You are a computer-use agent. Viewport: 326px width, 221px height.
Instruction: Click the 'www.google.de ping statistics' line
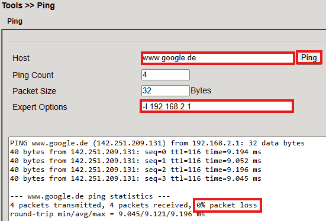click(90, 196)
